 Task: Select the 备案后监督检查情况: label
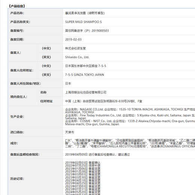point(25,154)
